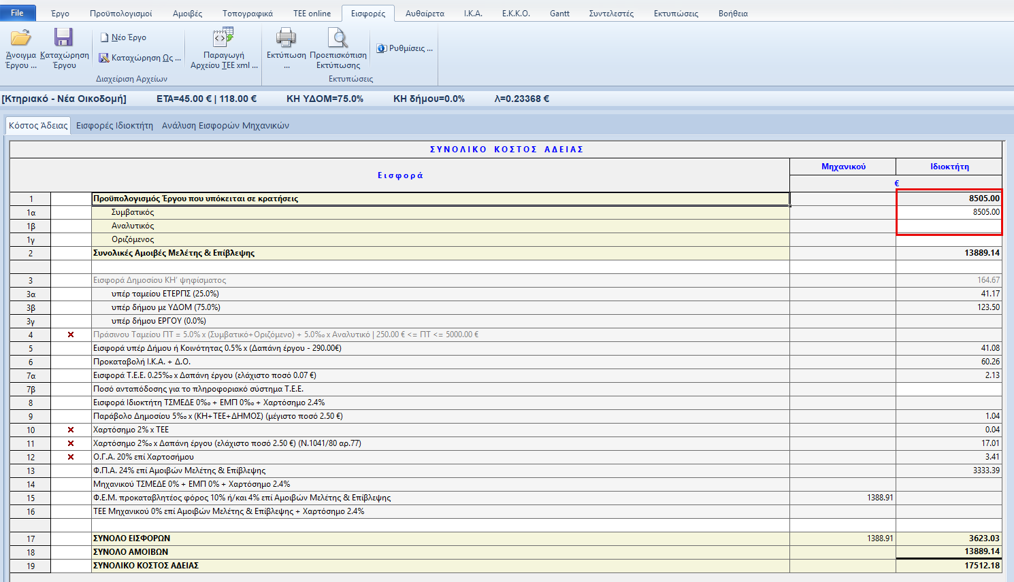Toggle the red X for Ο.Γ.Α. 20% row
This screenshot has height=582, width=1014.
click(71, 457)
